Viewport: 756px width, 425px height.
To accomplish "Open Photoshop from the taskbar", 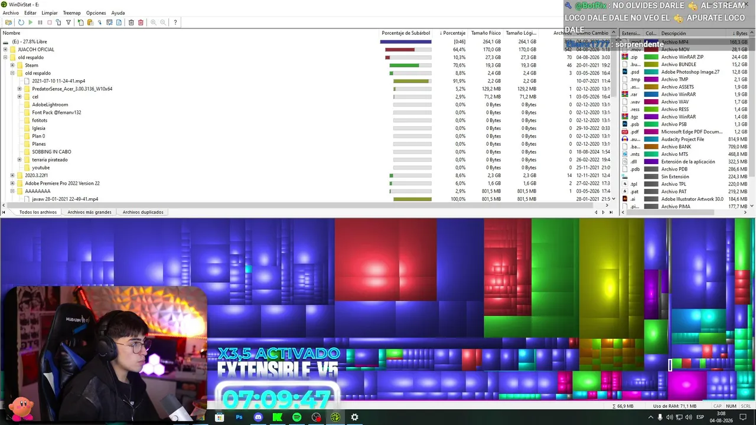I will [x=239, y=417].
